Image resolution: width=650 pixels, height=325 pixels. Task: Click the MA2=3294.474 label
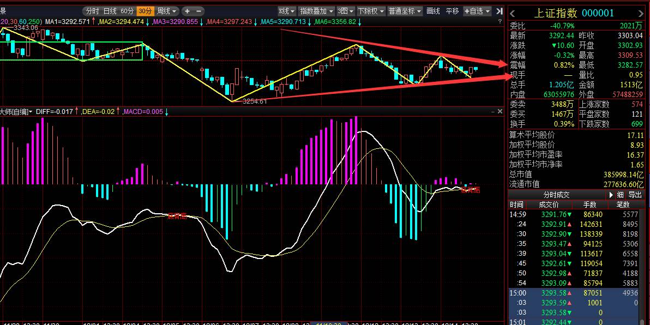[x=121, y=22]
